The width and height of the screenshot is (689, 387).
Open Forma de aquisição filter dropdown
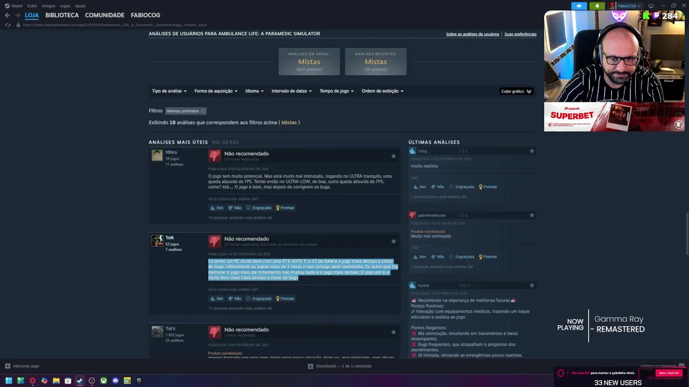(216, 91)
